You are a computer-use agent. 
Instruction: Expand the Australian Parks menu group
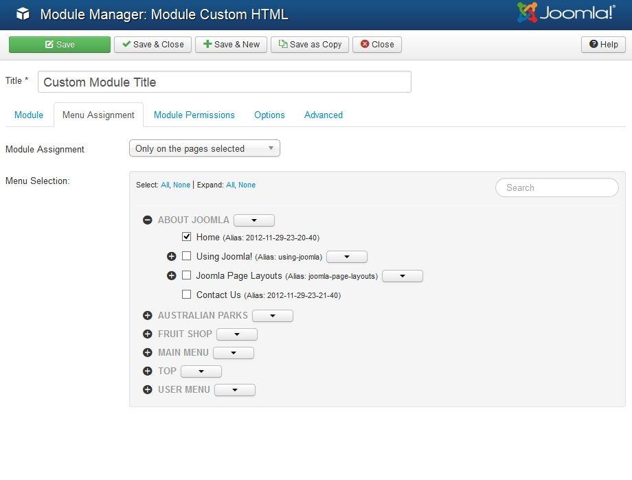pyautogui.click(x=148, y=316)
